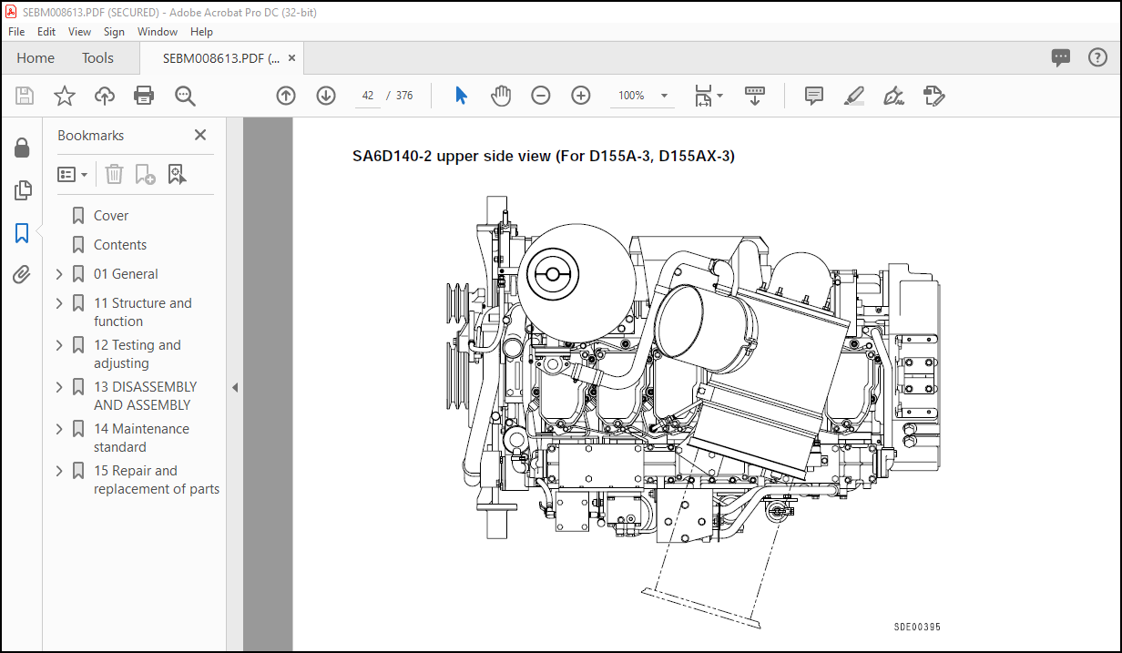This screenshot has height=653, width=1122.
Task: Add a sticky note comment
Action: point(814,96)
